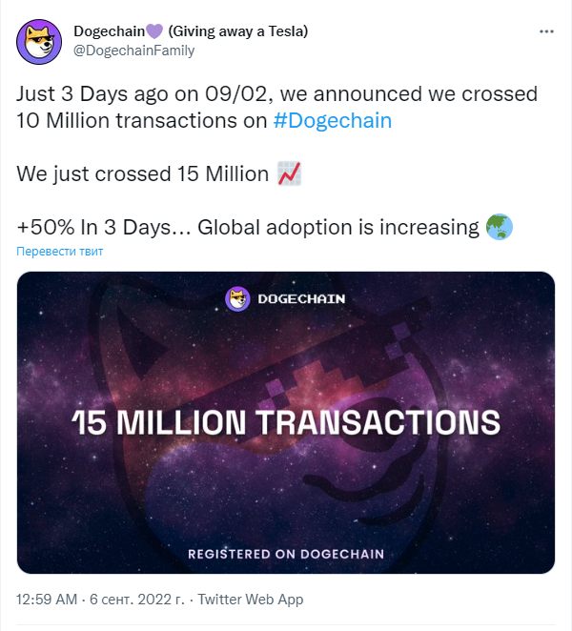Click the 15 MILLION TRANSACTIONS headline in image
Screen dimensions: 572x631
[x=286, y=422]
